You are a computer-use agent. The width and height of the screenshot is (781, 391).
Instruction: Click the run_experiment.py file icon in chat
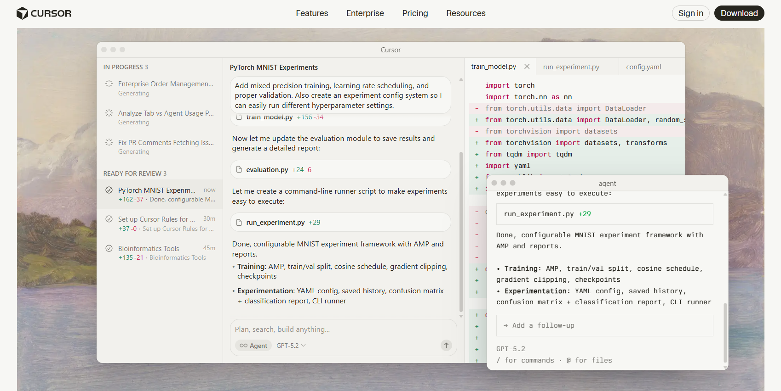tap(239, 223)
